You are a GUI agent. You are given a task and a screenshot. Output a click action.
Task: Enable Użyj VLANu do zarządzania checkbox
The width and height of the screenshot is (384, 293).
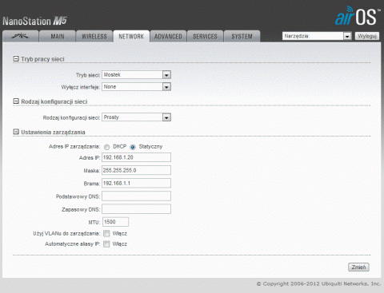106,234
